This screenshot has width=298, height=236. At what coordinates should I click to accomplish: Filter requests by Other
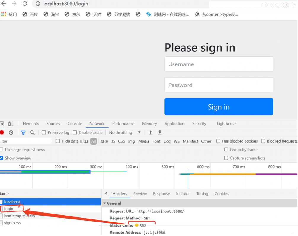pyautogui.click(x=206, y=141)
